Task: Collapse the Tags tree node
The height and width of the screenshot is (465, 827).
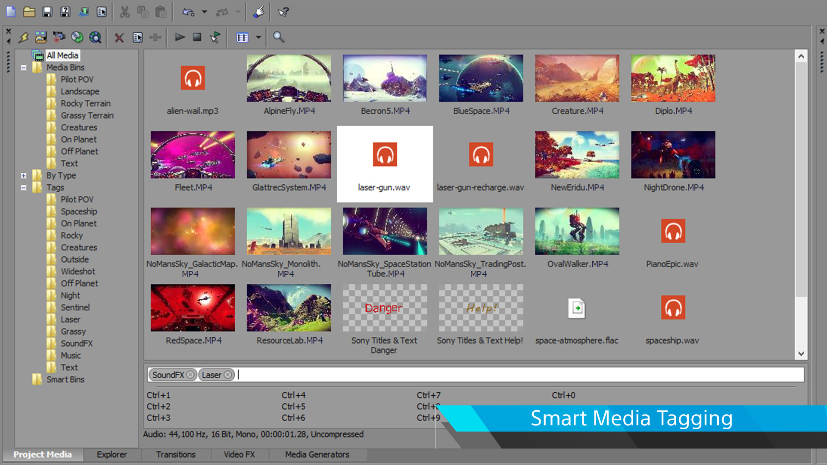Action: coord(24,188)
